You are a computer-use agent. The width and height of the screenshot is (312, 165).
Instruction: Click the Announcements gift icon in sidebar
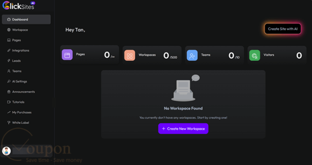[9, 92]
